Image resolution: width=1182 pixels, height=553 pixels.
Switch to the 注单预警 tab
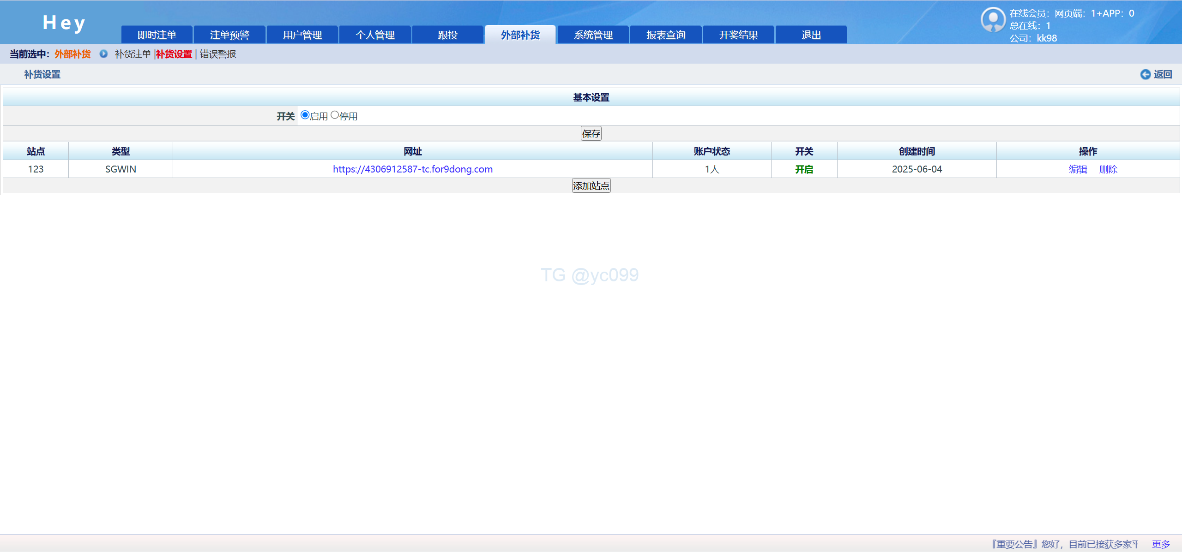coord(229,35)
